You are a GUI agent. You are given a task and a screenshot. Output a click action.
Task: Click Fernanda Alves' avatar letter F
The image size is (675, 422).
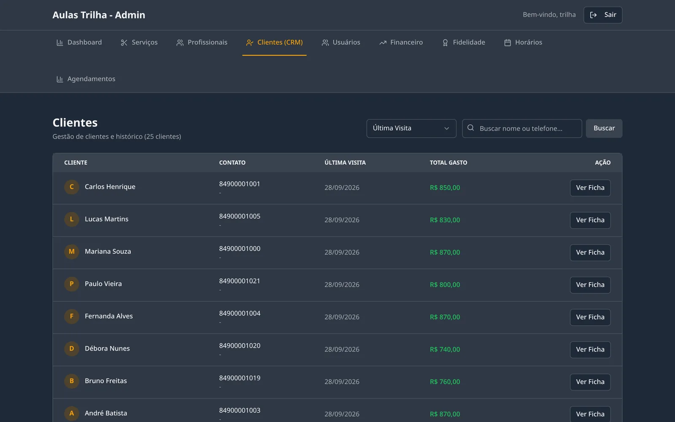tap(72, 316)
